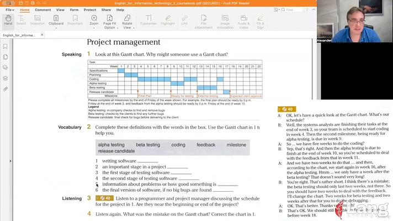393x221 pixels.
Task: Open the Pages thumbnail panel
Action: point(6,57)
